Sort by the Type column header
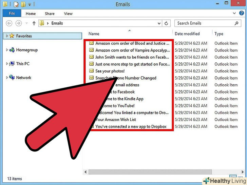Viewport: 247px width, 185px height. pyautogui.click(x=219, y=34)
